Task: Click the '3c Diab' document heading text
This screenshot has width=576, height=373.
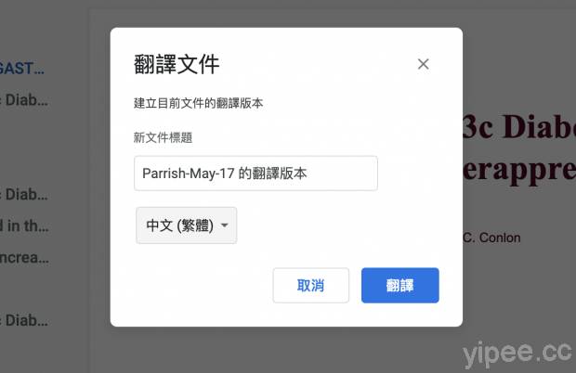Action: (x=519, y=126)
